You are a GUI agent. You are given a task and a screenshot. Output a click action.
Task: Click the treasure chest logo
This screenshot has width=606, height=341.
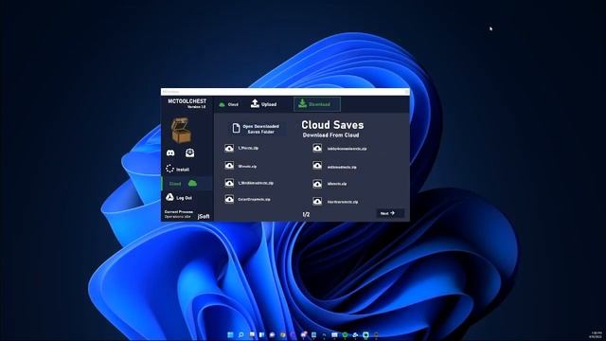[x=181, y=131]
